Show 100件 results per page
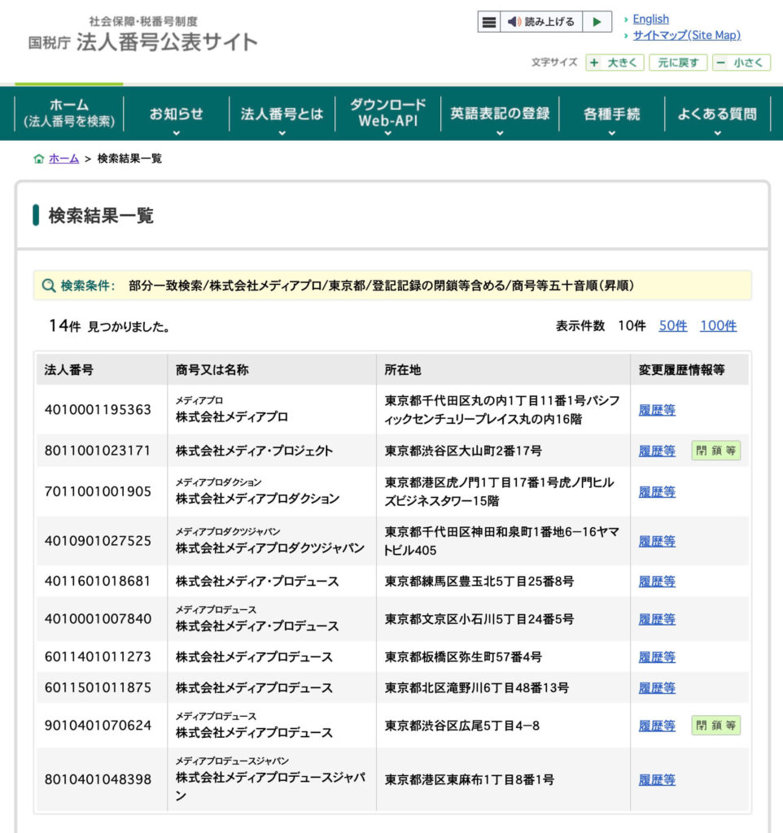The image size is (783, 833). [718, 325]
